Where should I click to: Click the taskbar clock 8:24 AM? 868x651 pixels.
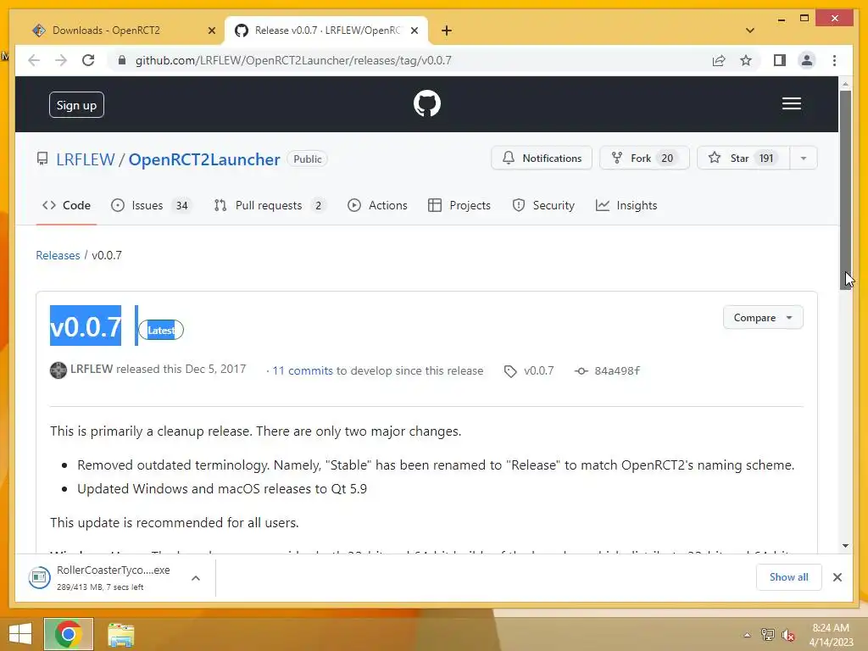[x=831, y=628]
